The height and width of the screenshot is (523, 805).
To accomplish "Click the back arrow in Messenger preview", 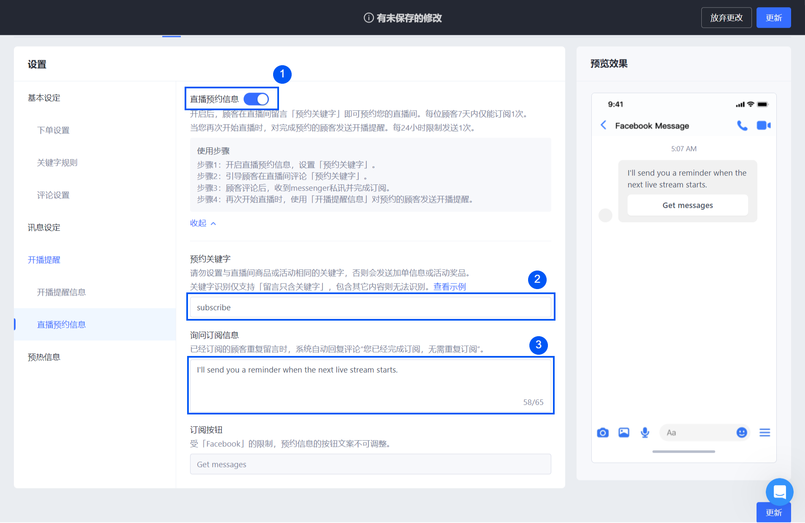I will 603,125.
